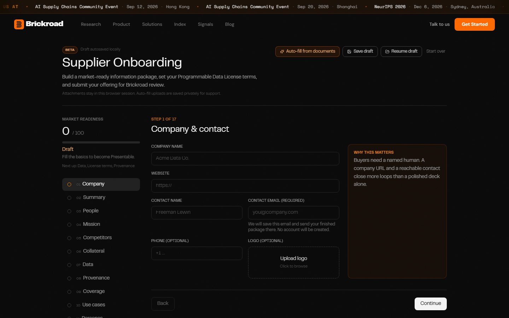Open the Research nav menu
Screen dimensions: 509x318
click(x=91, y=24)
